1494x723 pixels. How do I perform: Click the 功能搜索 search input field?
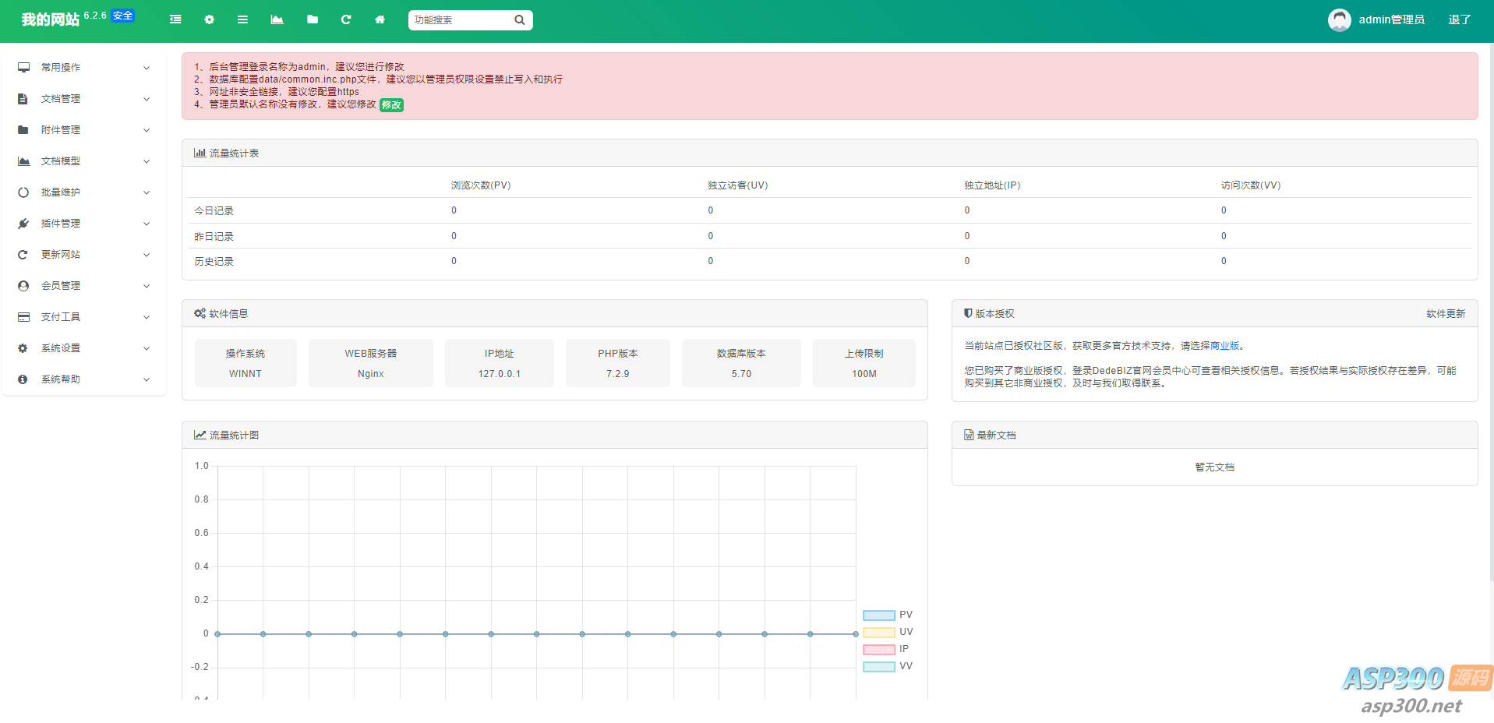[x=460, y=20]
